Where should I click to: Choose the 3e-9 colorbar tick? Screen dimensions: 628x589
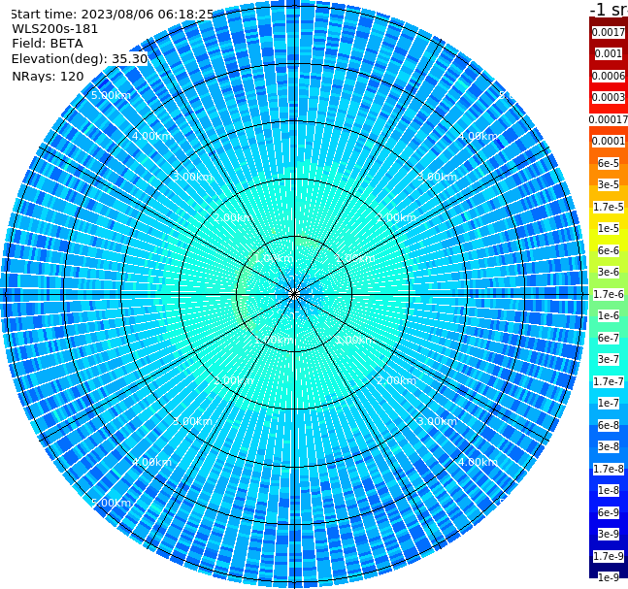coord(609,534)
